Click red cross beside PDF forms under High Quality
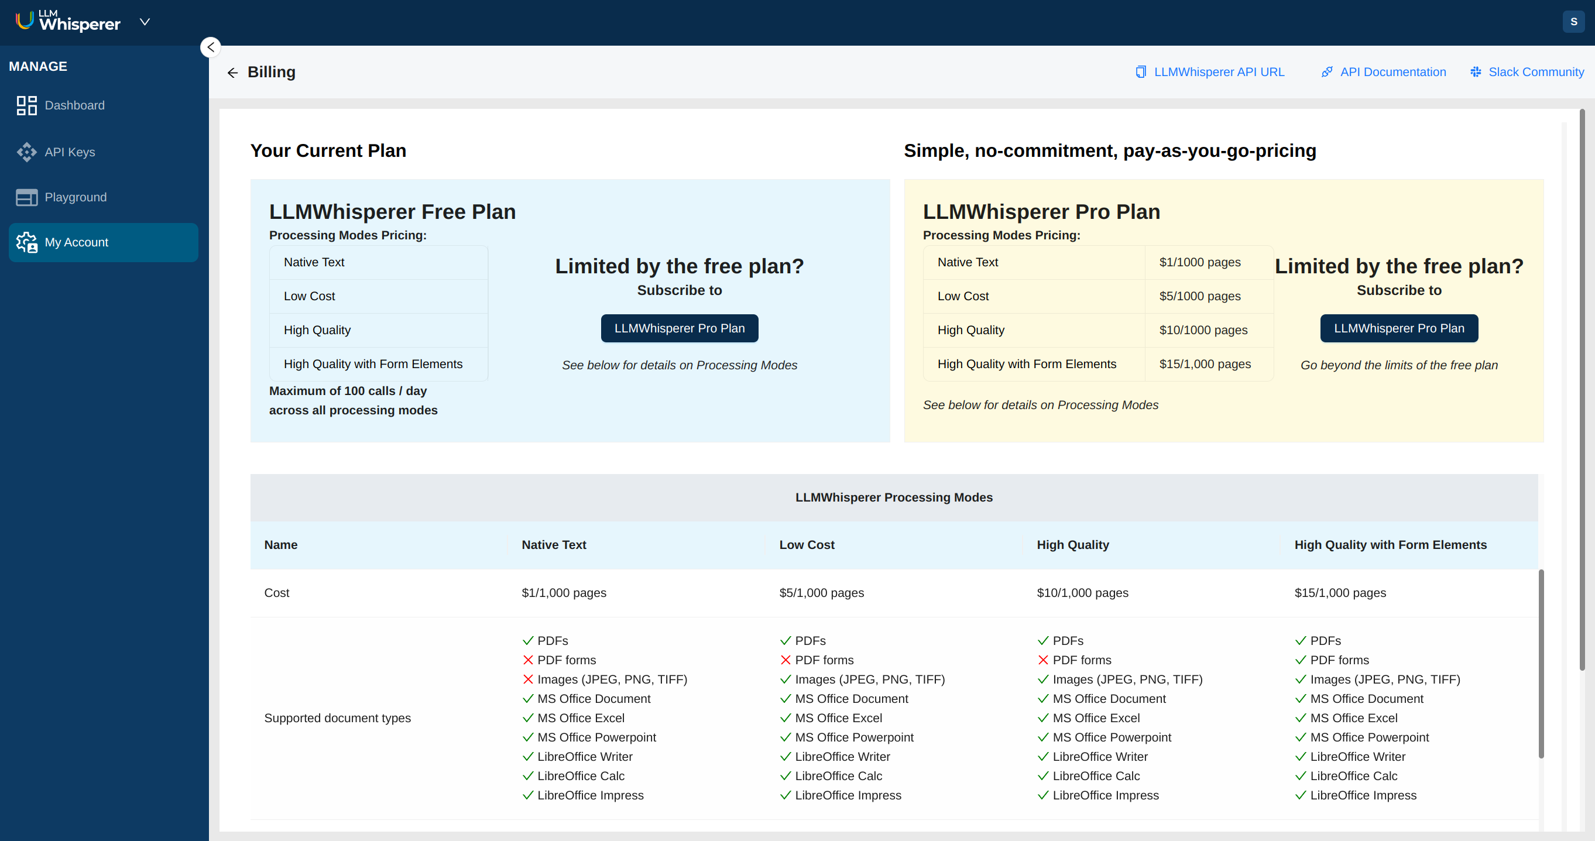 (1042, 660)
